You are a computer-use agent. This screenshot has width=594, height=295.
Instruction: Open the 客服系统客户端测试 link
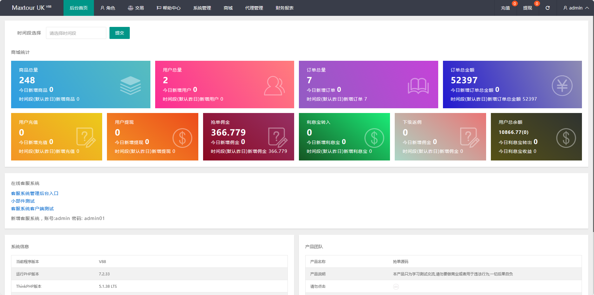[x=32, y=209]
